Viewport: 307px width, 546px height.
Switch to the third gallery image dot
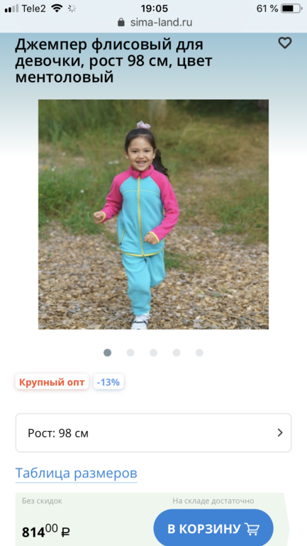click(x=153, y=352)
